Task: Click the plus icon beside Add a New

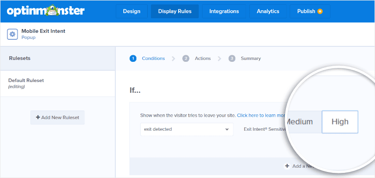Action: (x=287, y=166)
